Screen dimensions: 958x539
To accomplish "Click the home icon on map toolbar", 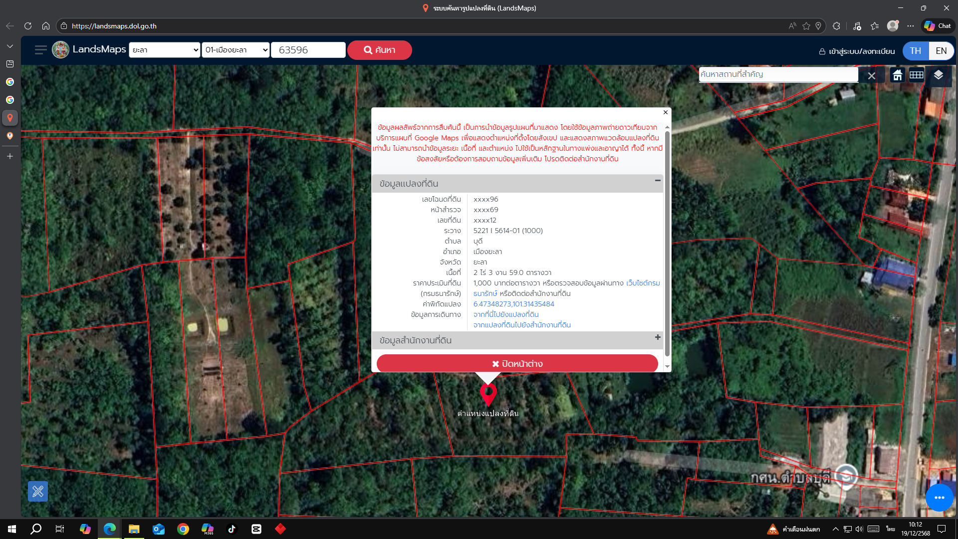I will [x=897, y=75].
